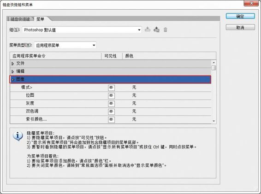
Task: Click the save current menu set icon
Action: (x=148, y=29)
